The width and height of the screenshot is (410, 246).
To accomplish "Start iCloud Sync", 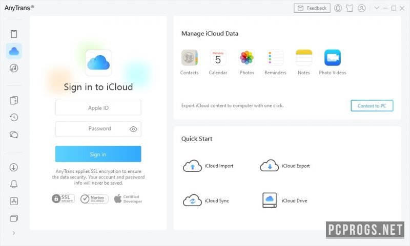I will 206,200.
